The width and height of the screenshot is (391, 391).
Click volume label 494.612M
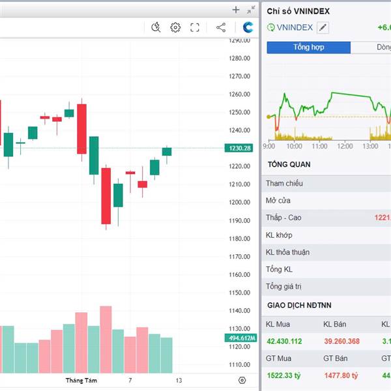pyautogui.click(x=241, y=338)
